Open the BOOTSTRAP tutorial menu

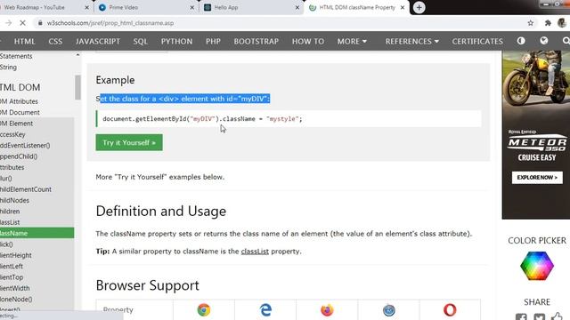pyautogui.click(x=256, y=42)
